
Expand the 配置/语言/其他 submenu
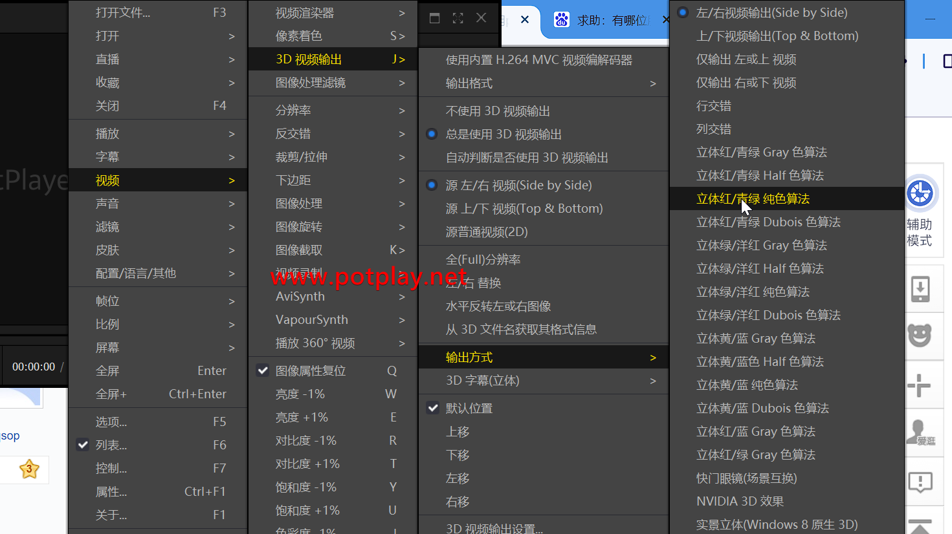click(x=158, y=273)
